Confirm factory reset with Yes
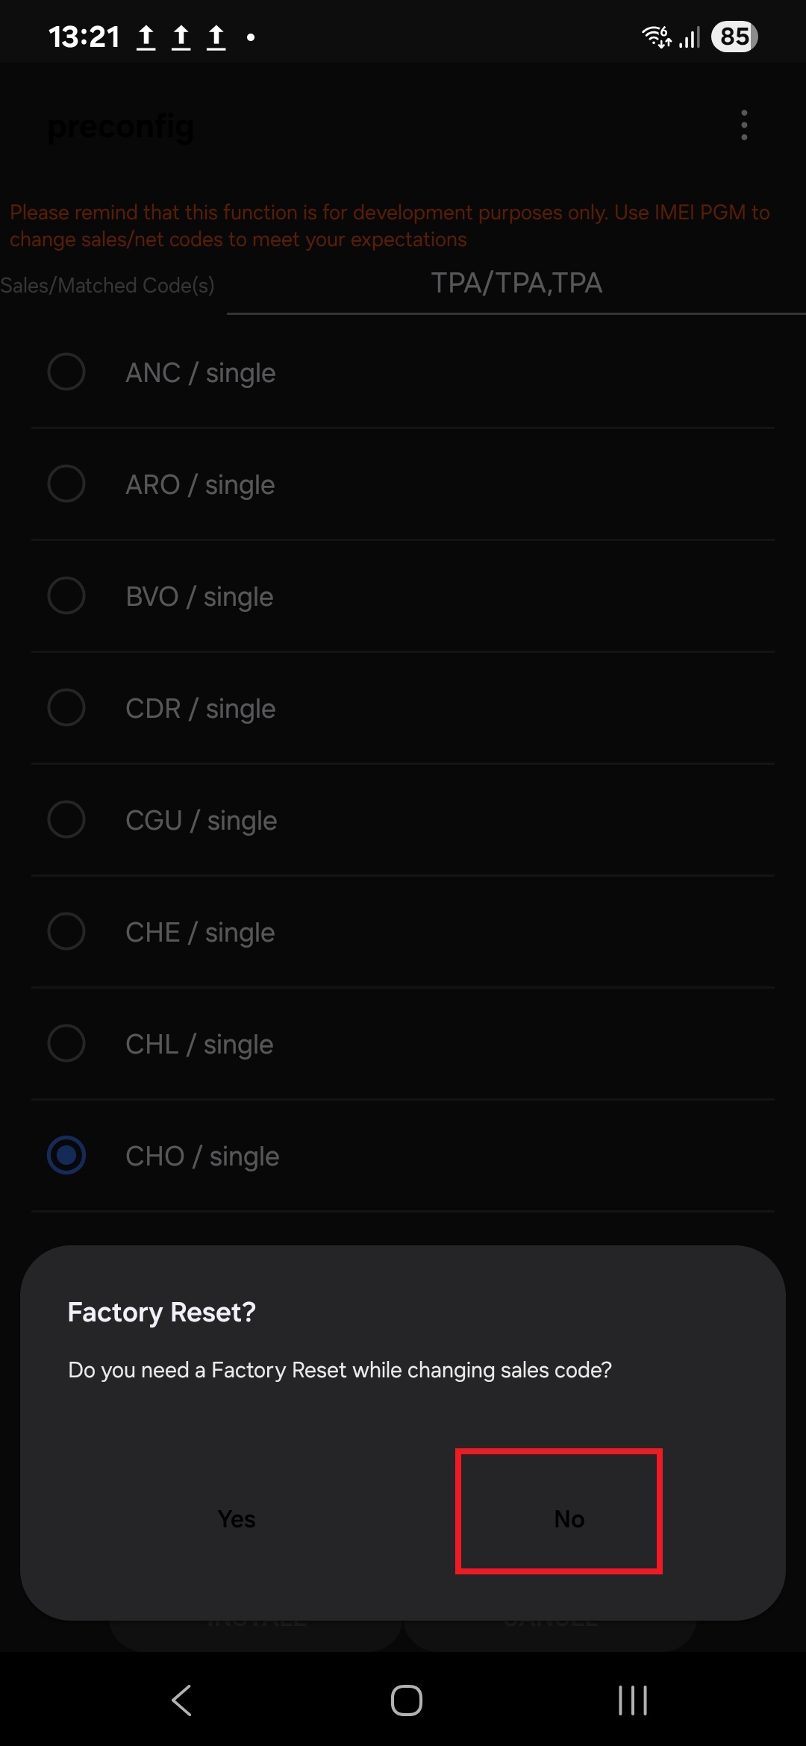Viewport: 806px width, 1746px height. [x=237, y=1518]
